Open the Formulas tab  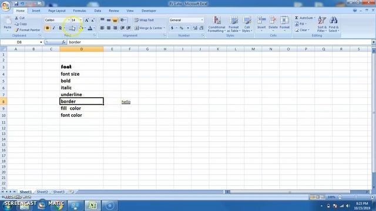coord(80,11)
